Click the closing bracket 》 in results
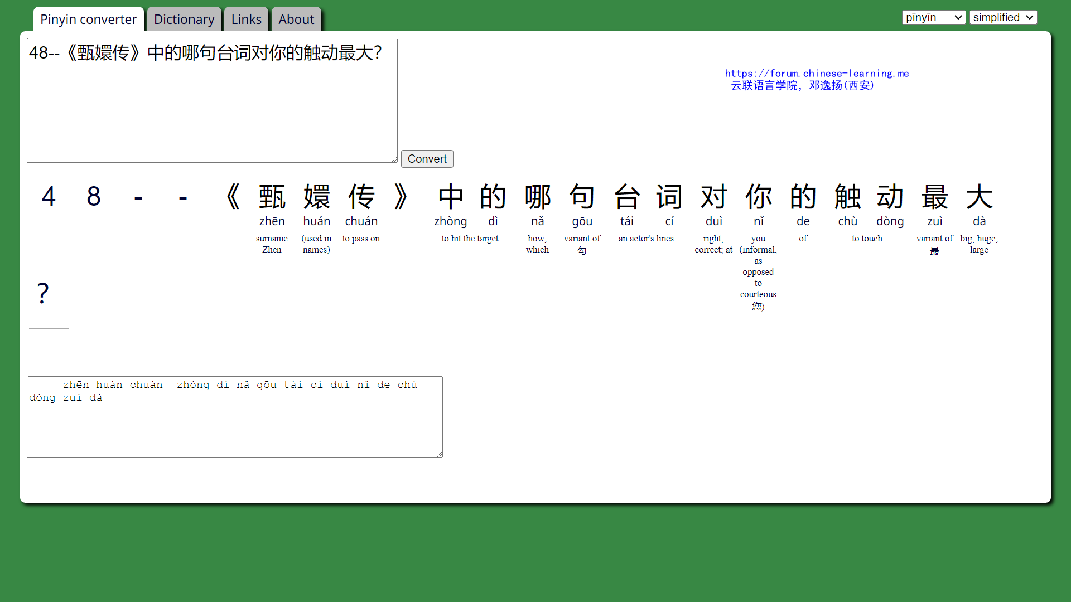The width and height of the screenshot is (1071, 602). click(x=401, y=197)
